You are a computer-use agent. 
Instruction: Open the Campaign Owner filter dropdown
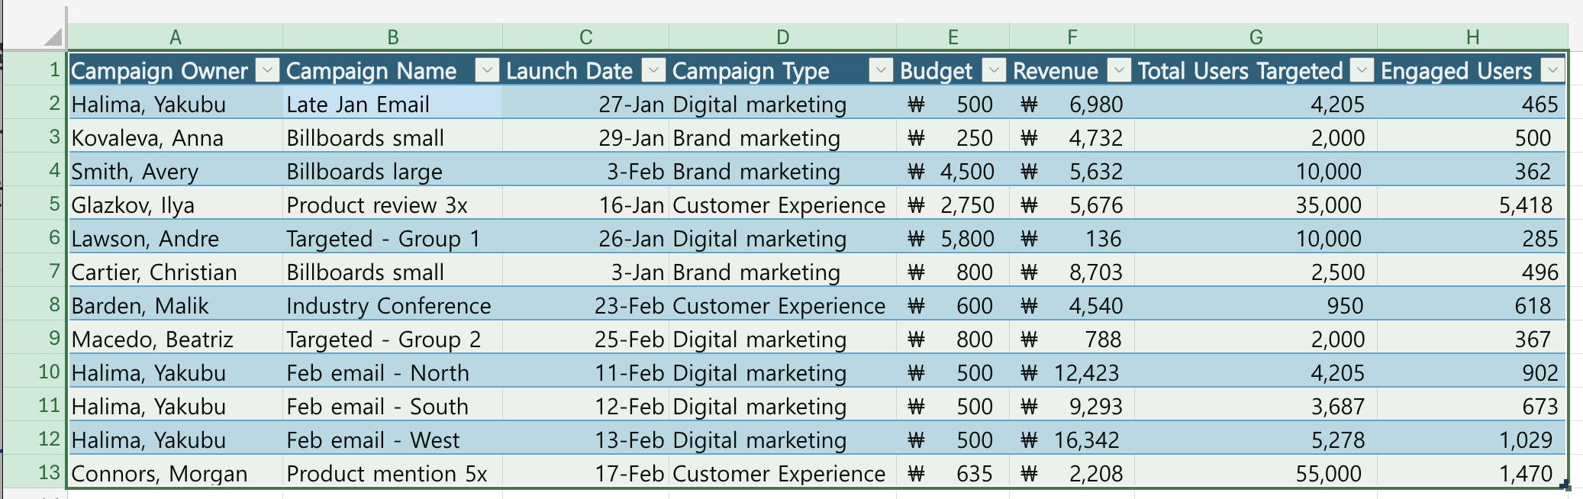pyautogui.click(x=267, y=71)
